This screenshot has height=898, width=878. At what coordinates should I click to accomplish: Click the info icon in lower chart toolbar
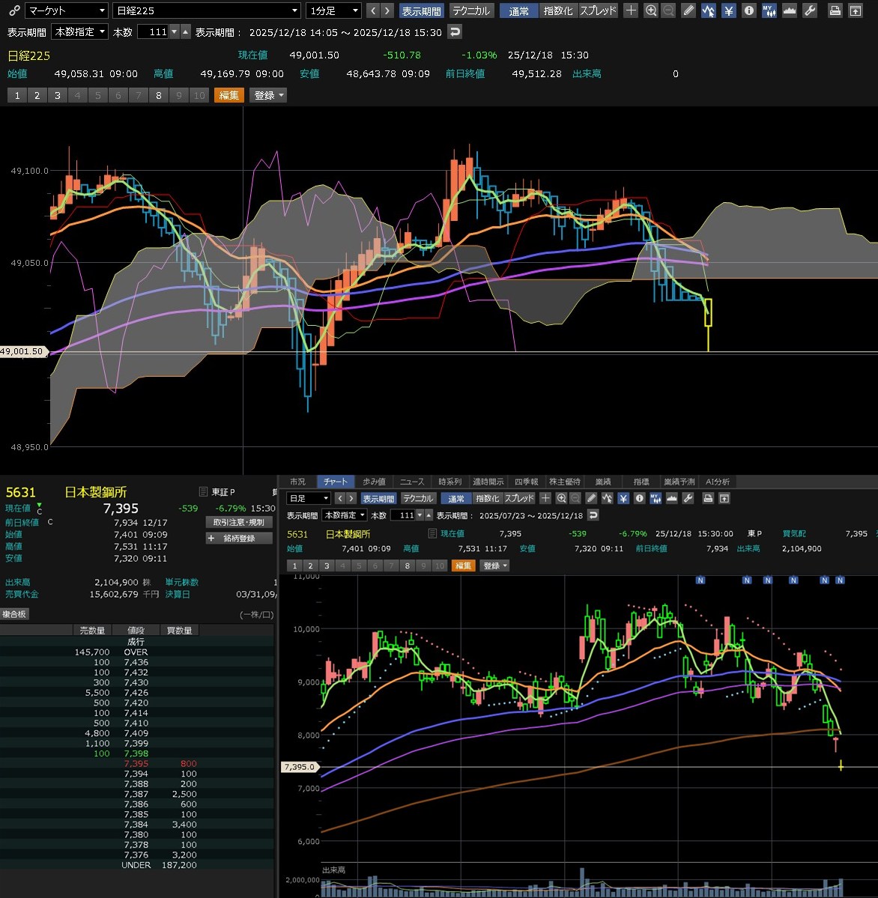pos(639,499)
